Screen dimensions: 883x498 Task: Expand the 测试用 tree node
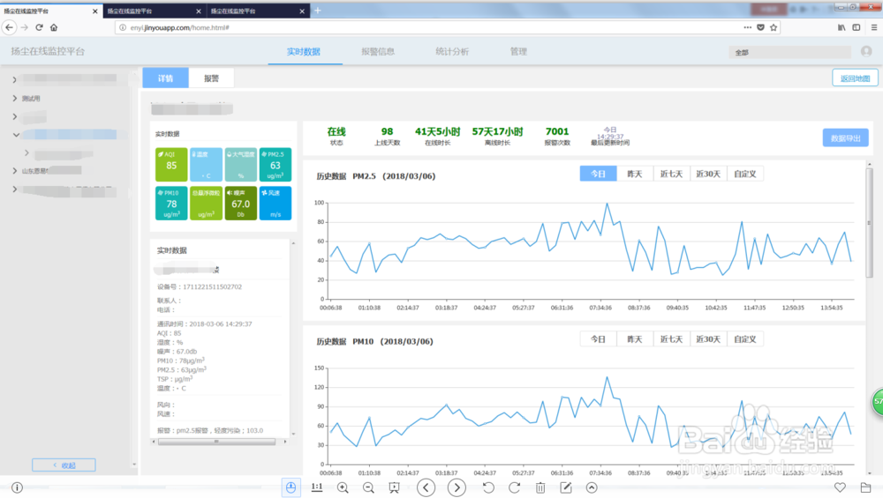[15, 99]
